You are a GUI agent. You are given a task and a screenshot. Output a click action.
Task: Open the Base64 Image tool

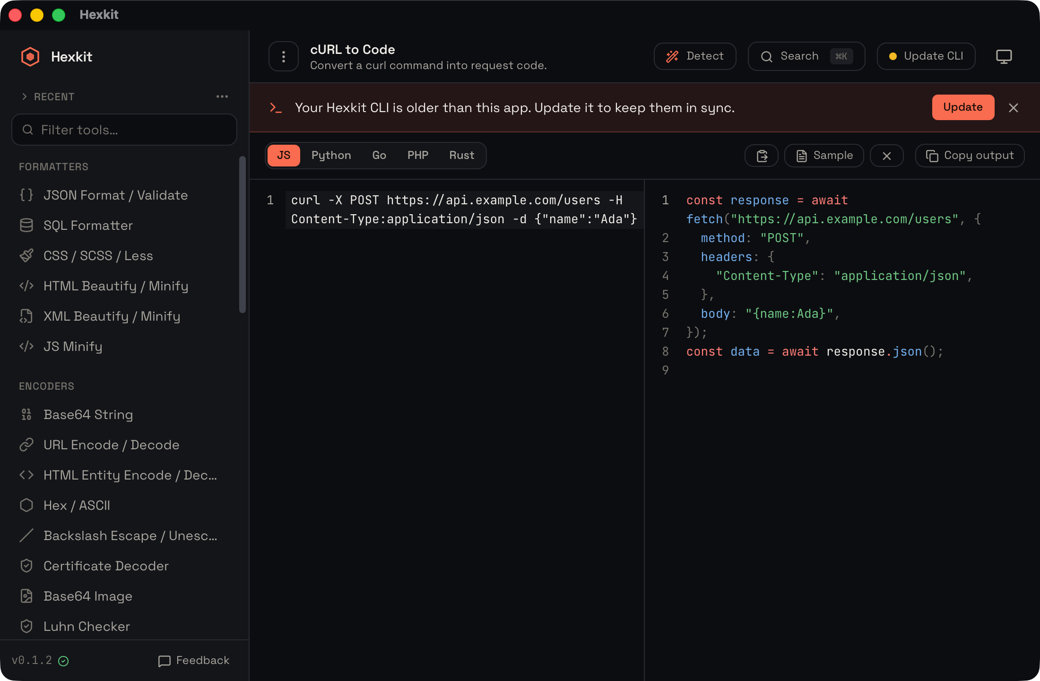tap(124, 596)
